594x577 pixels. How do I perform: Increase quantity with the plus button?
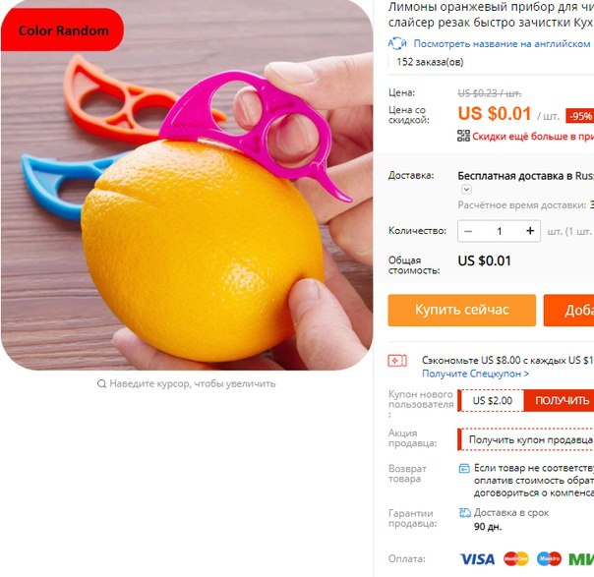530,231
